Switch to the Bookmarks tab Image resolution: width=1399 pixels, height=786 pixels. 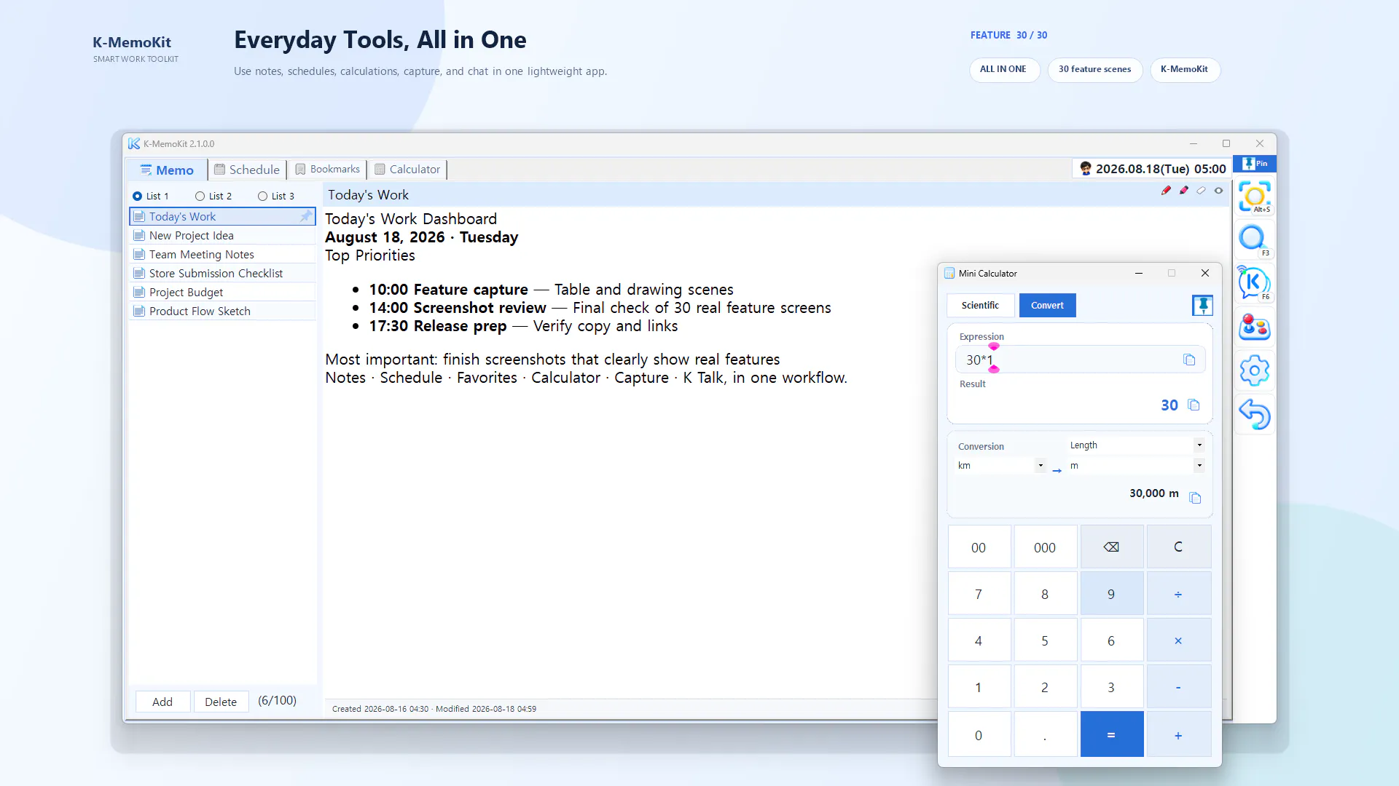(327, 170)
